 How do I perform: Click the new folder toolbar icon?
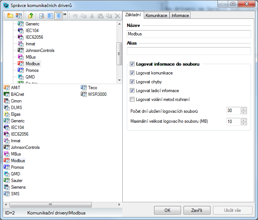click(10, 16)
